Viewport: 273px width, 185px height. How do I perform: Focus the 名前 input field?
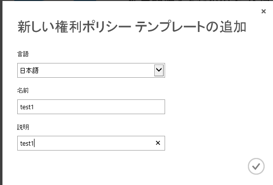(x=91, y=107)
